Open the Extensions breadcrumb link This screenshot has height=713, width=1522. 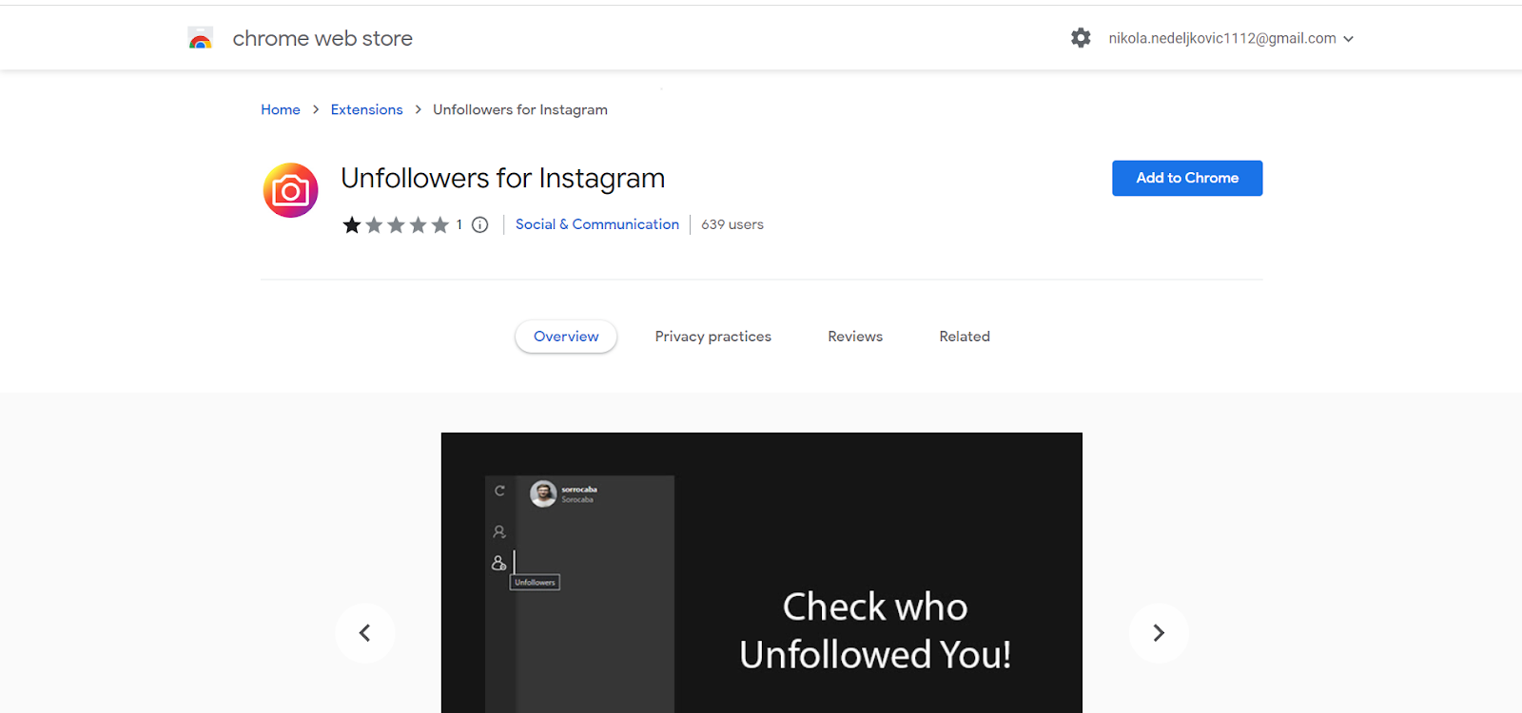367,110
